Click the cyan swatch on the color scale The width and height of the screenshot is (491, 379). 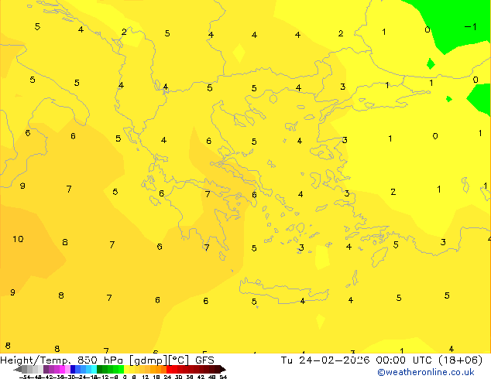[94, 369]
